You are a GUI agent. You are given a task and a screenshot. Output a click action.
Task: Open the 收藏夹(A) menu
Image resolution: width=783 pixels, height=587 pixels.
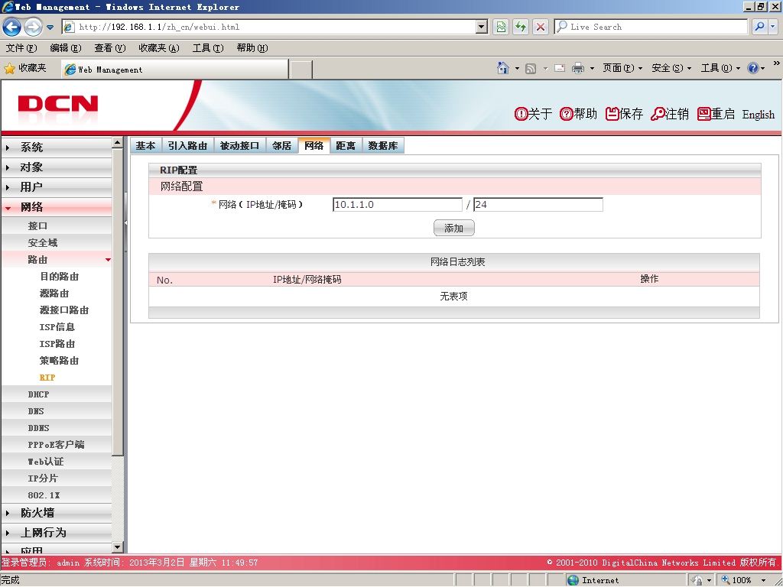[x=159, y=48]
